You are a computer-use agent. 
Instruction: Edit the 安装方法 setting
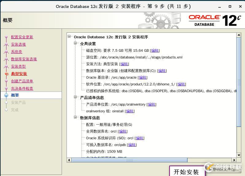[x=124, y=64]
